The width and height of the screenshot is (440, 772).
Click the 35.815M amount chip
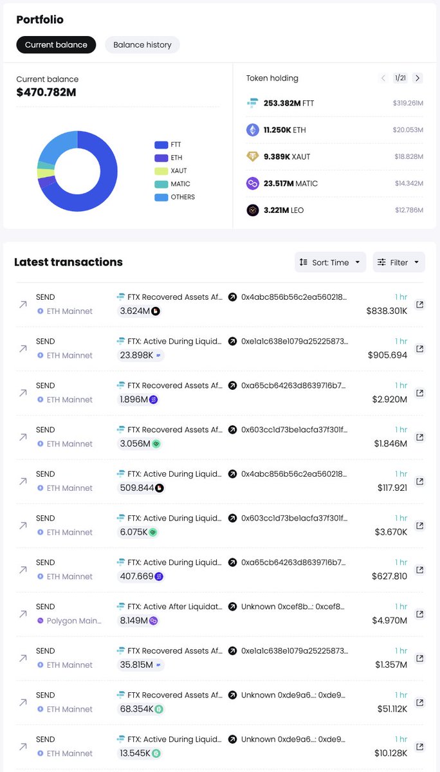click(141, 665)
